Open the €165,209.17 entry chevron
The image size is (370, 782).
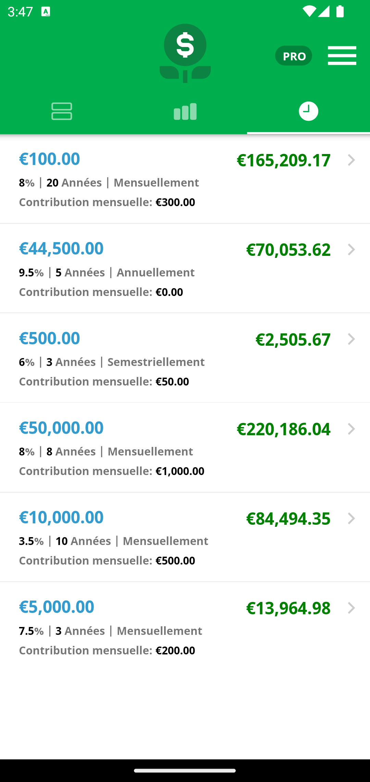tap(351, 160)
